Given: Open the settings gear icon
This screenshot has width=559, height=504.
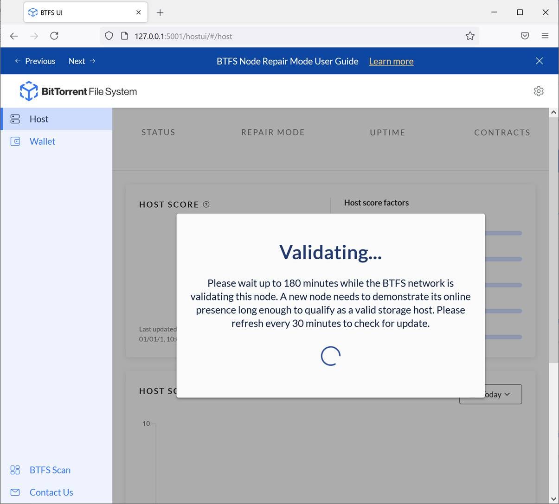Looking at the screenshot, I should [x=539, y=91].
